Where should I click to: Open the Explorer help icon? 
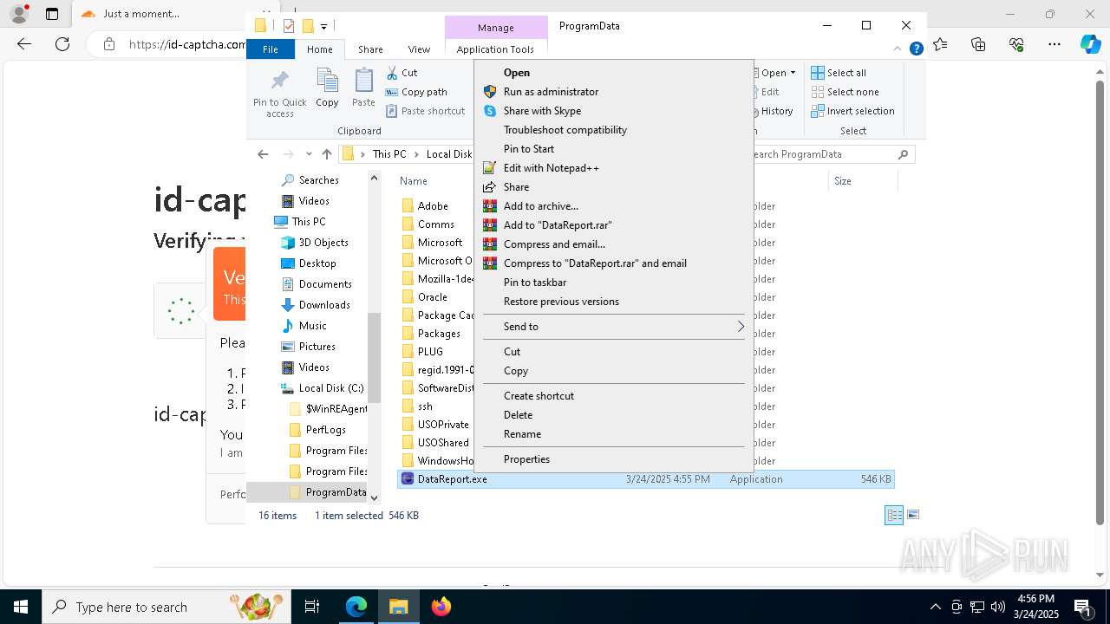click(916, 49)
